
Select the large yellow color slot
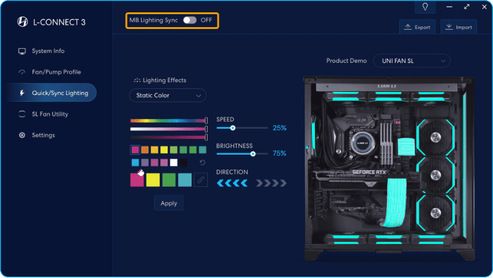click(153, 180)
